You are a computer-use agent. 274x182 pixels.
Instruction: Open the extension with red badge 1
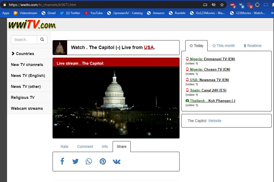point(250,5)
